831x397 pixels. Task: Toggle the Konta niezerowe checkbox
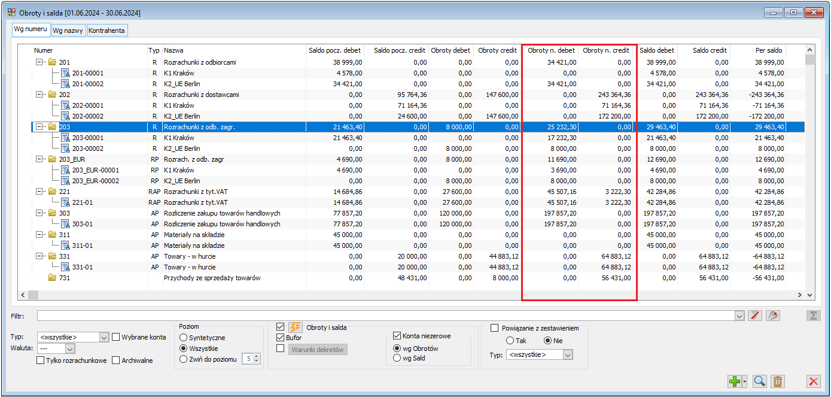click(397, 336)
